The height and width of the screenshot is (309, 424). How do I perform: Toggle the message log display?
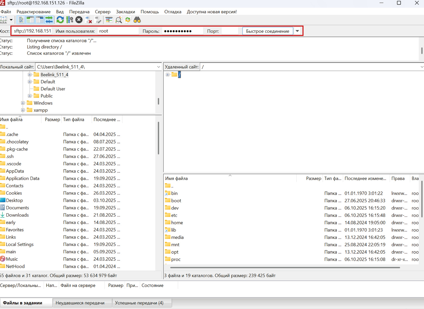click(x=21, y=20)
